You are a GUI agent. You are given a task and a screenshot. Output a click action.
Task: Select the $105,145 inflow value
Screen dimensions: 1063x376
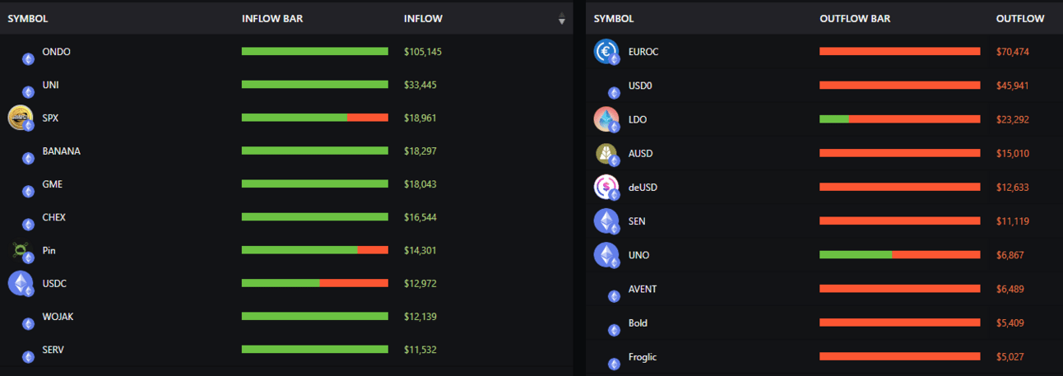tap(423, 52)
